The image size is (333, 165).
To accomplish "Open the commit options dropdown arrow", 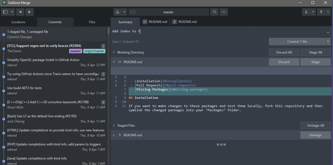I will (328, 42).
